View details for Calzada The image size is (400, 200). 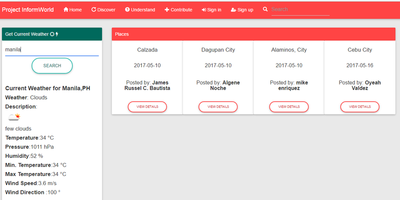tap(147, 106)
